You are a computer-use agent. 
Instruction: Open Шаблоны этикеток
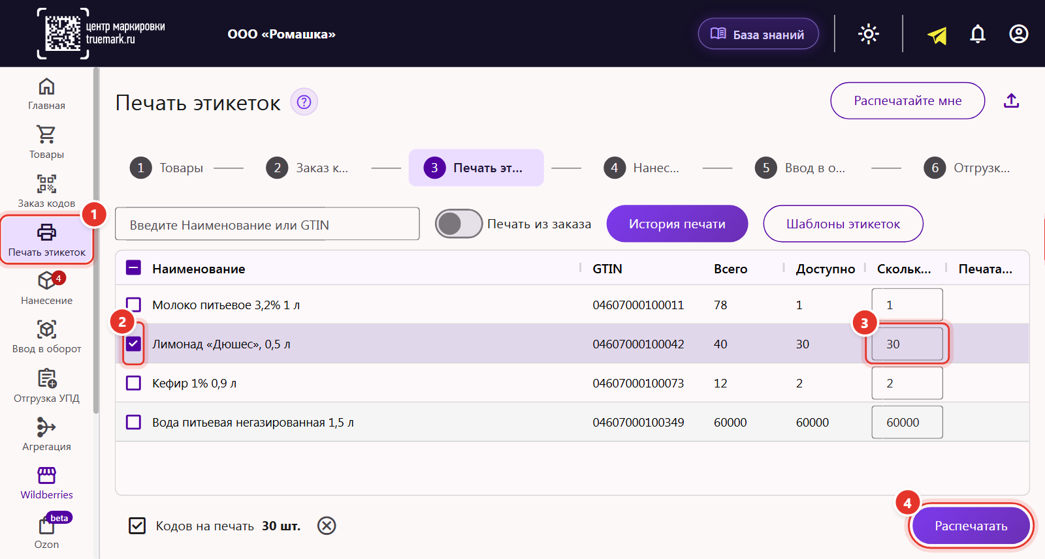tap(843, 224)
